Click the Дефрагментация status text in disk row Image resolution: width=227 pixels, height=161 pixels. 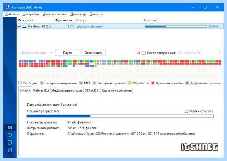point(90,26)
